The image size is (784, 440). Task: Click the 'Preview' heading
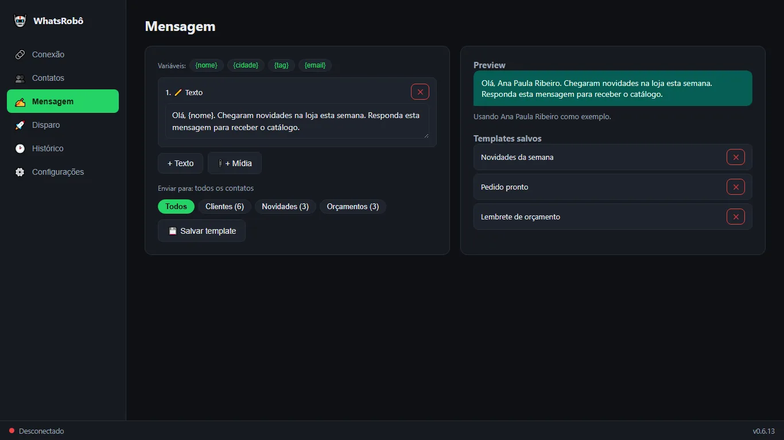click(490, 65)
